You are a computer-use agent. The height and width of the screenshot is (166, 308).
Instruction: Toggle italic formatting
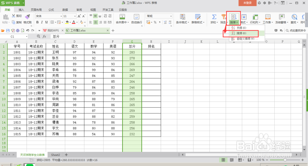point(42,22)
